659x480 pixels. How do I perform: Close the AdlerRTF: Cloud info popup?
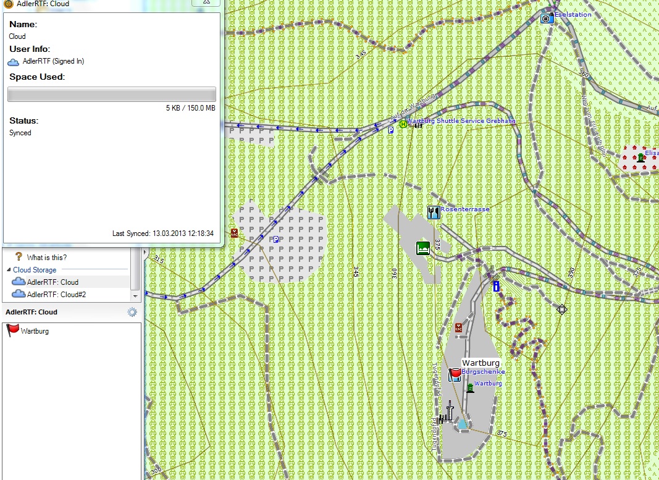(206, 3)
